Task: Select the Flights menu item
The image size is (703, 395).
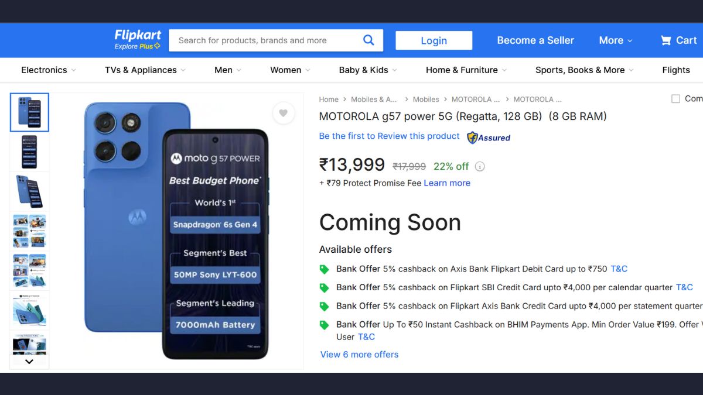Action: pos(676,70)
